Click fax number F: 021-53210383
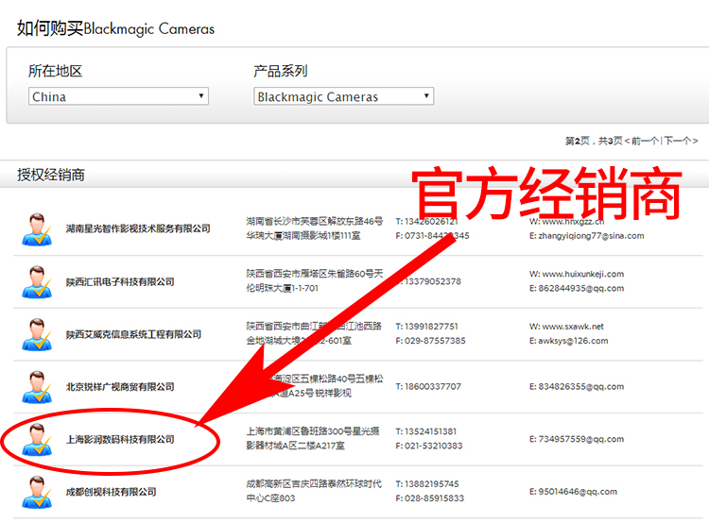709x523 pixels. 429,446
